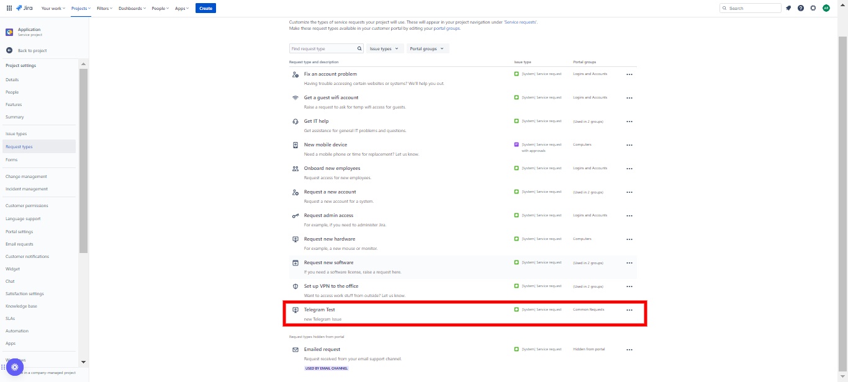Open the app switcher grid icon
This screenshot has height=382, width=848.
pyautogui.click(x=9, y=8)
